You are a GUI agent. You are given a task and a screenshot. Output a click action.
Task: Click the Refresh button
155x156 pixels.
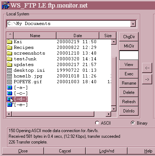coord(129,102)
